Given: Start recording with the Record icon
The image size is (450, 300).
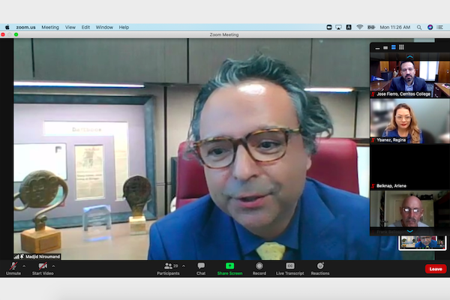Looking at the screenshot, I should [259, 266].
